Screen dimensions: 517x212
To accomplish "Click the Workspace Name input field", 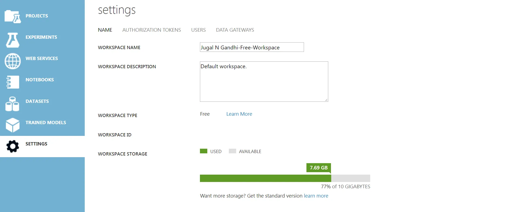I will [x=252, y=47].
